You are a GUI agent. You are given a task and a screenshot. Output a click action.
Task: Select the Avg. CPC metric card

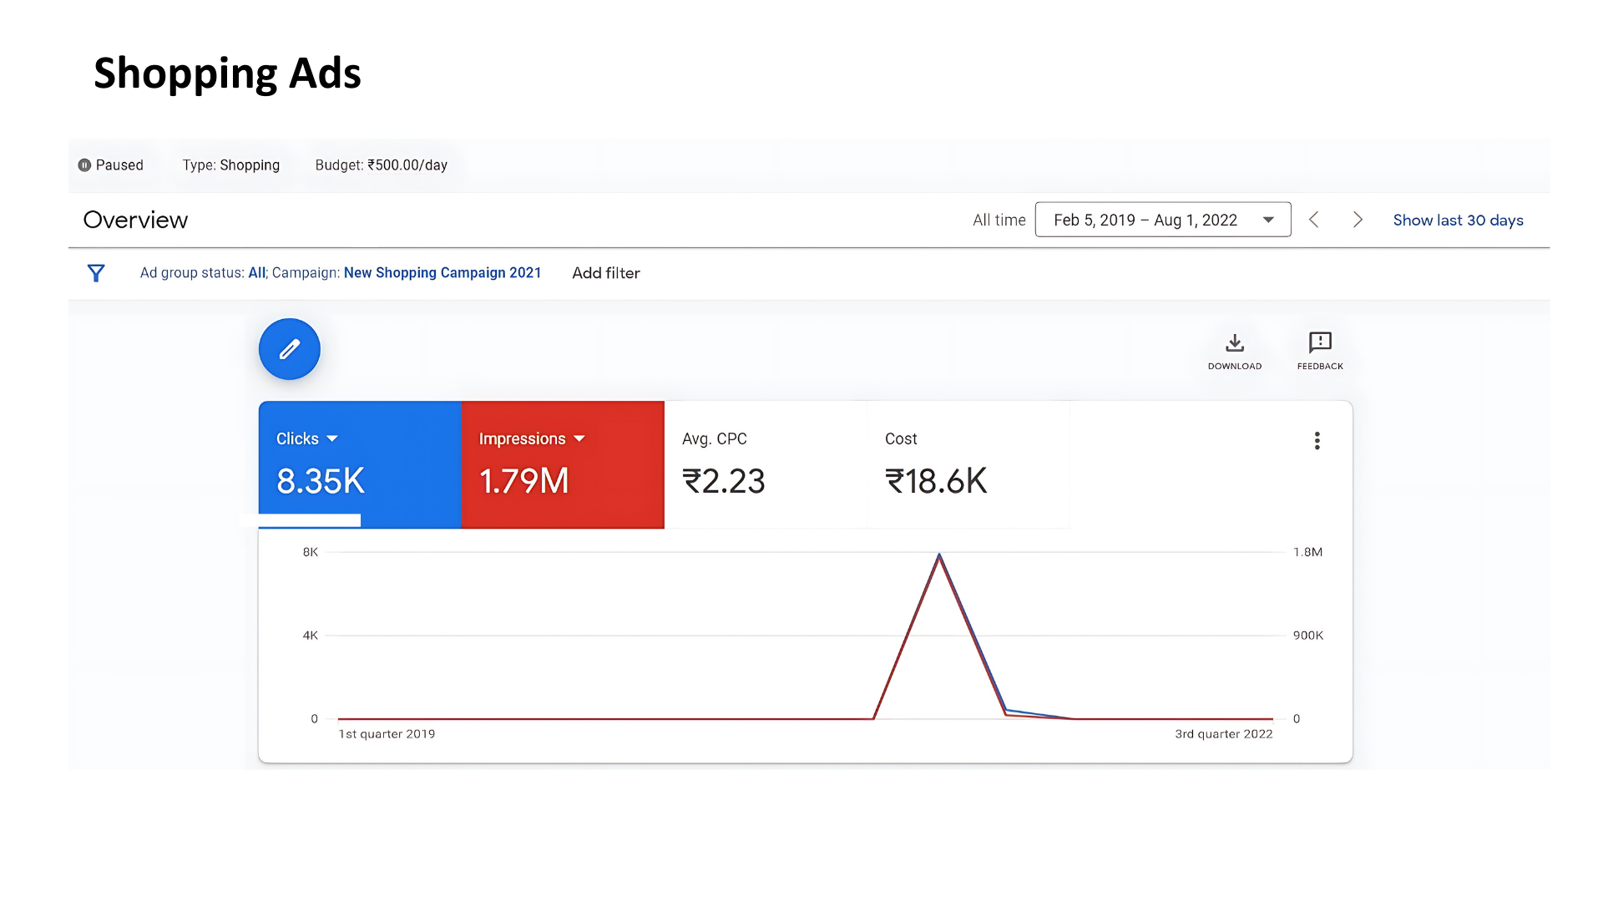coord(765,464)
